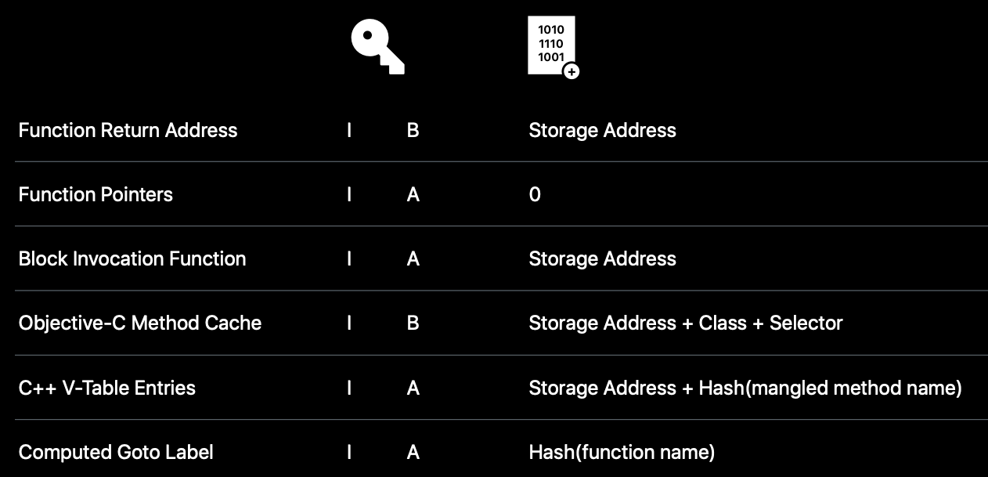Click Storage Address in Function Return Address row
The width and height of the screenshot is (988, 477).
602,130
